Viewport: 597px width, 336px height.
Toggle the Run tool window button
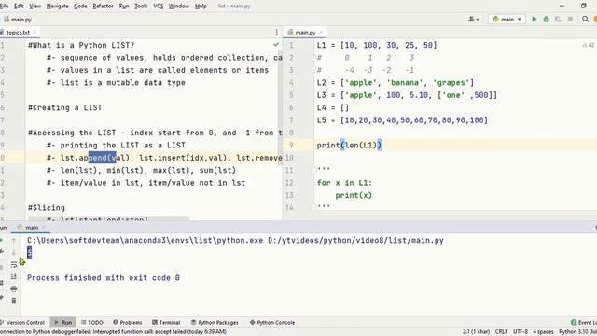click(x=63, y=322)
